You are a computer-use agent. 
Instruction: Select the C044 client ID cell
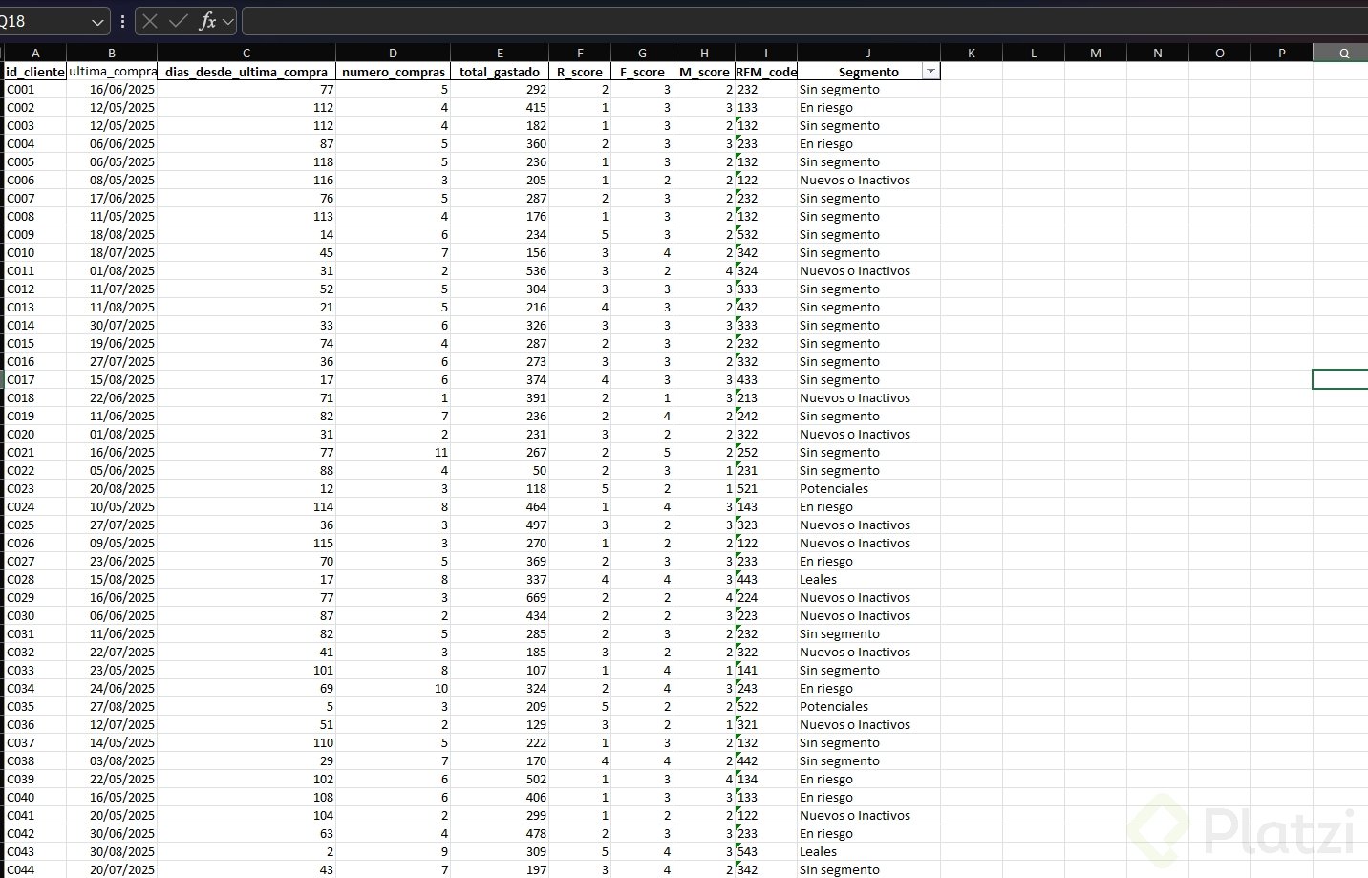[x=35, y=870]
